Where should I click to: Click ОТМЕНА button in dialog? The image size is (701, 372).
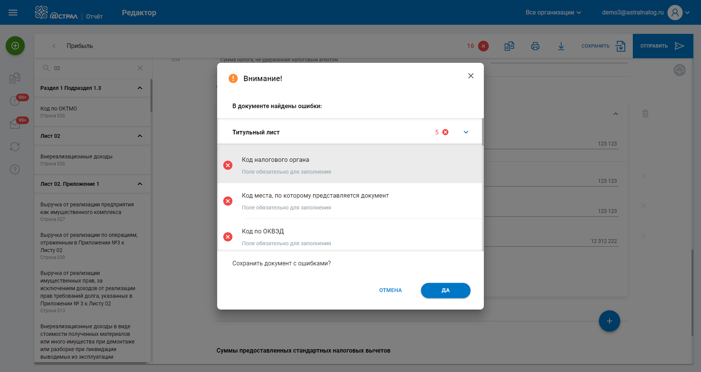pos(391,290)
